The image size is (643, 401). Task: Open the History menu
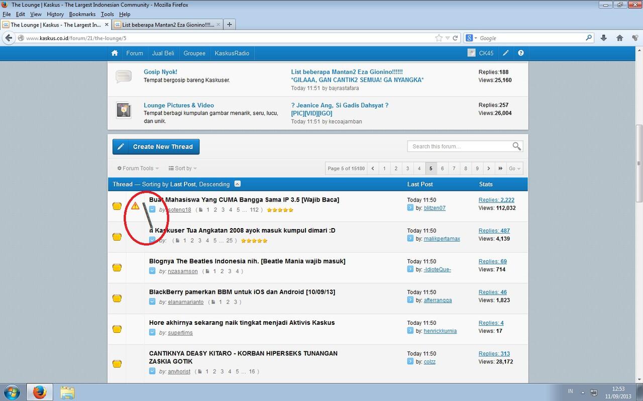tap(55, 14)
